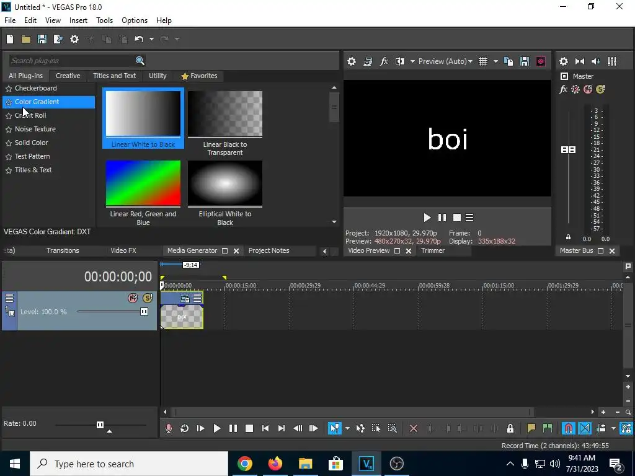Click the Undo arrow button

pos(139,39)
